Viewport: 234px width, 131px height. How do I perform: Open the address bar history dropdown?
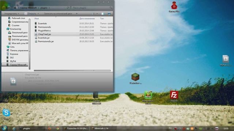(x=64, y=8)
